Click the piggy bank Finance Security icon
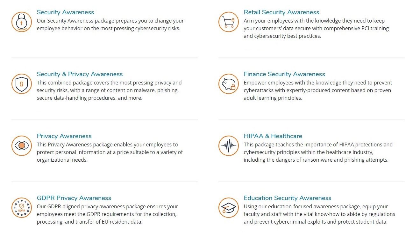The image size is (420, 242). coord(229,84)
